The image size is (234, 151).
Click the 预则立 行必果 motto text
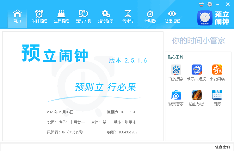pyautogui.click(x=105, y=87)
